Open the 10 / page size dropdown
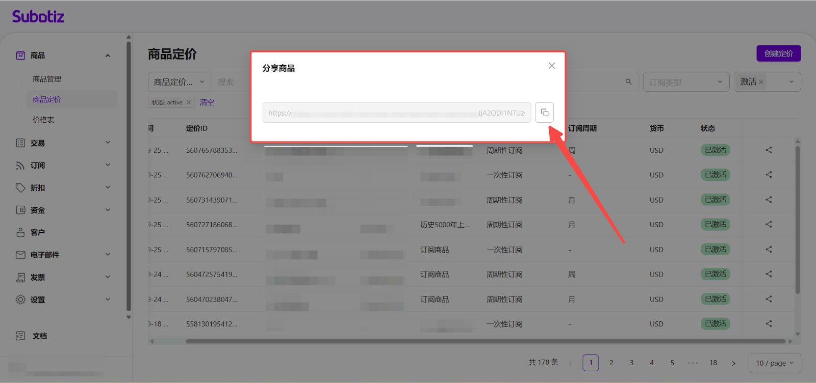The image size is (816, 383). click(x=775, y=363)
